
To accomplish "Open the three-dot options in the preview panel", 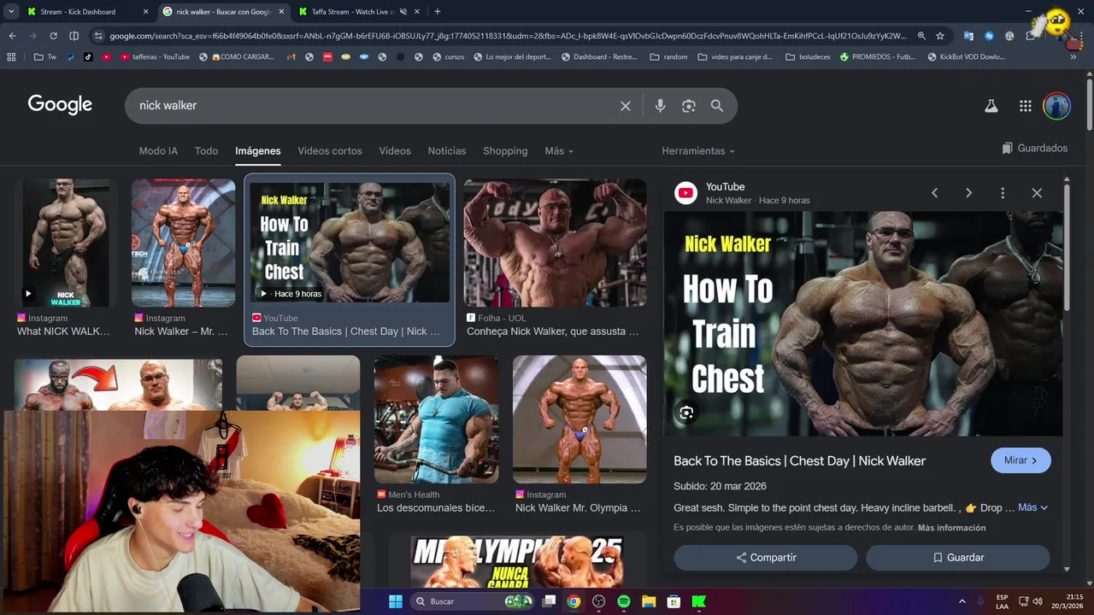I will (x=1003, y=193).
